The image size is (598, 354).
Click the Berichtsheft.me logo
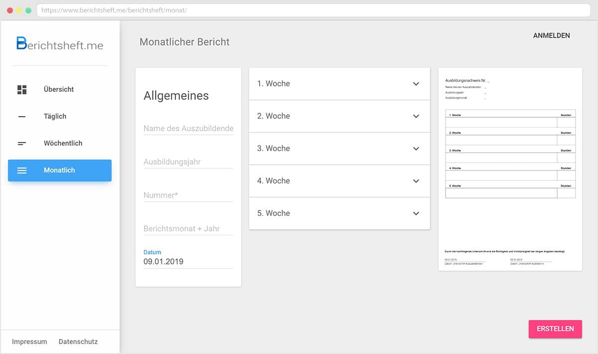click(x=60, y=44)
